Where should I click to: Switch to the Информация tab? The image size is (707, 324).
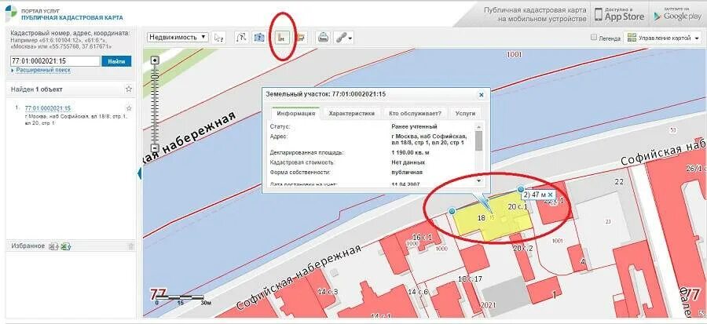[x=296, y=114]
